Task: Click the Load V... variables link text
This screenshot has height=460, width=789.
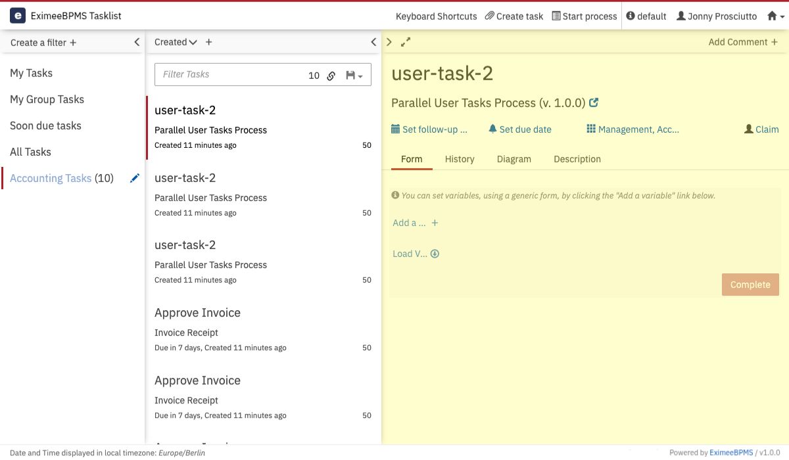Action: point(410,254)
